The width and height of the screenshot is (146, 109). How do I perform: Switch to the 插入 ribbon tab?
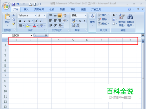click(x=26, y=9)
